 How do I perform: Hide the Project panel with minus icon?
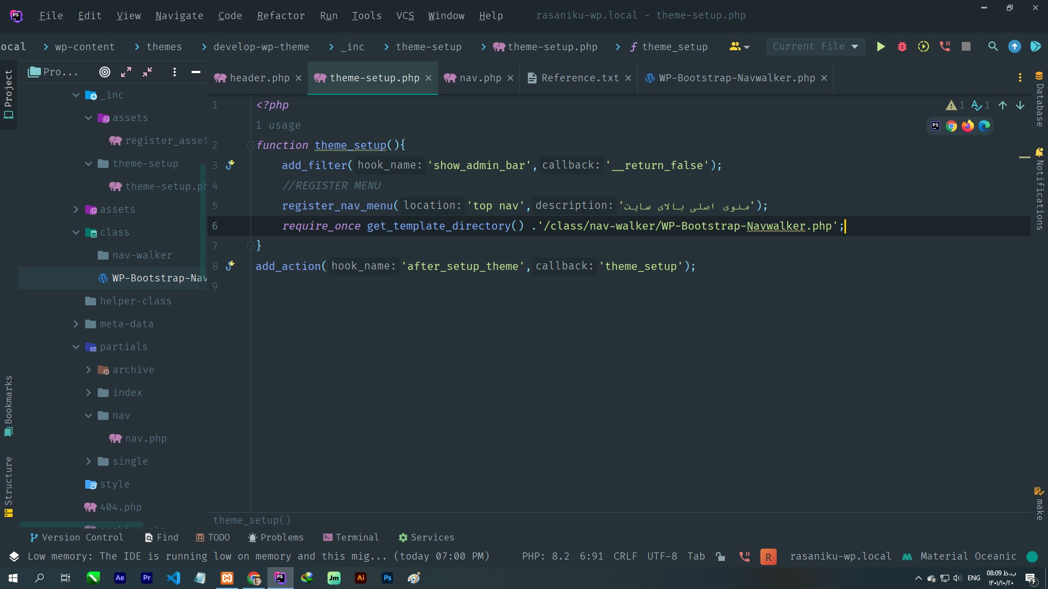[x=196, y=72]
